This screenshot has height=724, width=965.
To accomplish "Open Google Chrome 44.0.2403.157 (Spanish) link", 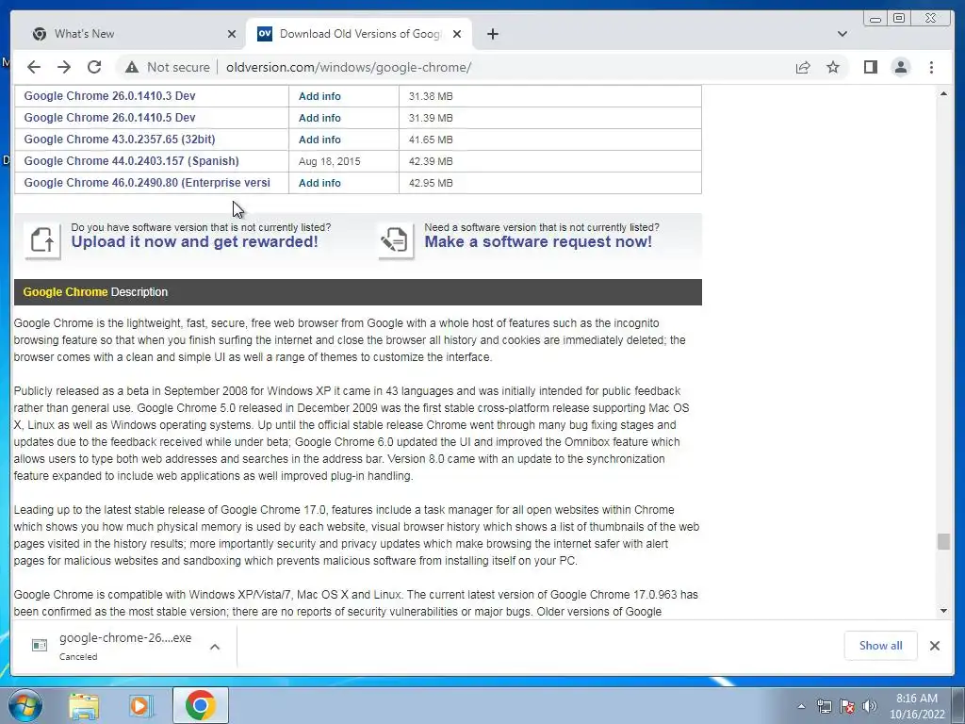I will (x=131, y=160).
